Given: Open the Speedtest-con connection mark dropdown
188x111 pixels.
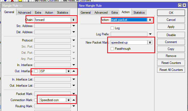Looking at the screenshot, I should [x=68, y=100].
